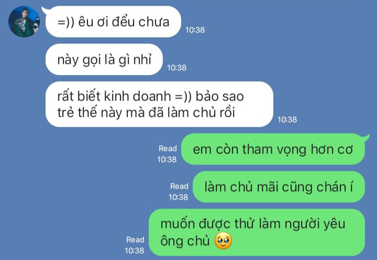Tap the pleading face emoji

(x=224, y=241)
